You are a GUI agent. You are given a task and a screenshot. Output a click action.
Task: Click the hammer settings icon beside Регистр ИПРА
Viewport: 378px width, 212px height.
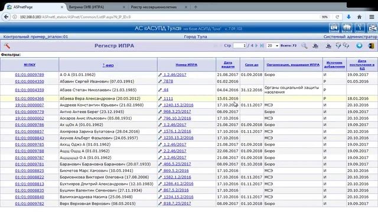(x=7, y=46)
